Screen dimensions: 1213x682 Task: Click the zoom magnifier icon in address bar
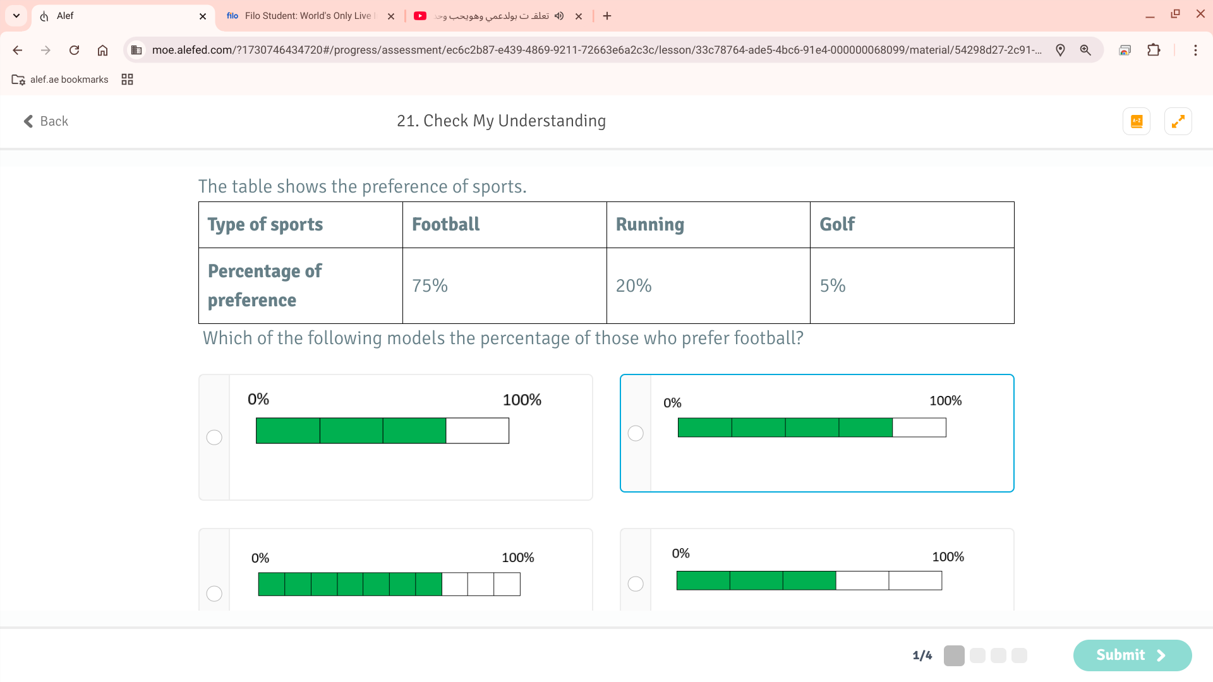(x=1085, y=50)
